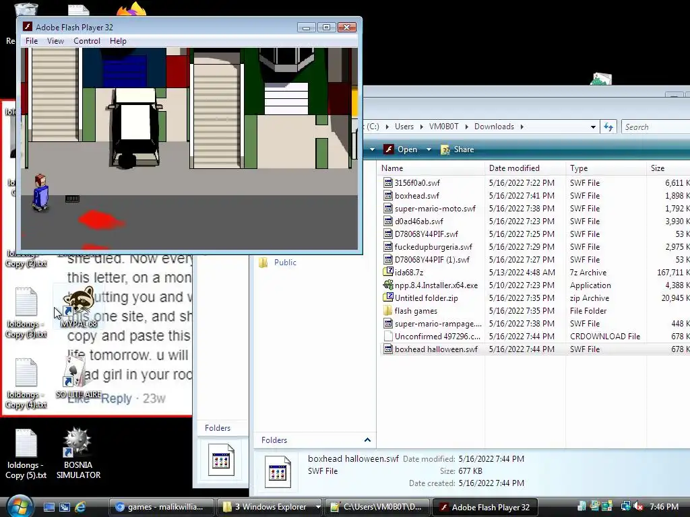Click the Downloads breadcrumb segment

pyautogui.click(x=494, y=127)
